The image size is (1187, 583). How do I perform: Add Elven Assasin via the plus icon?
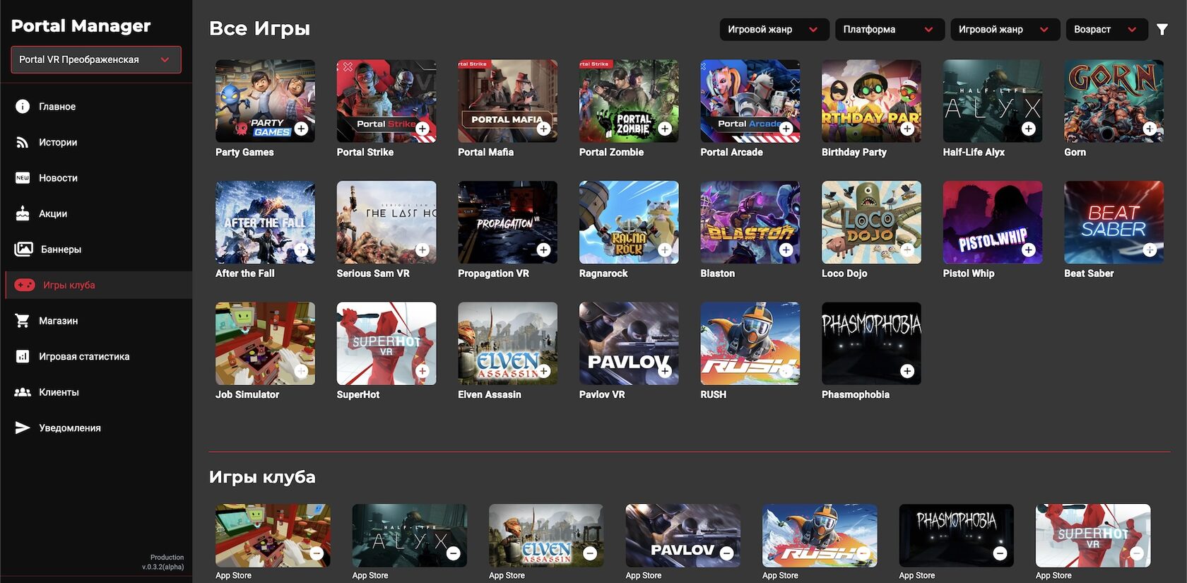coord(543,371)
